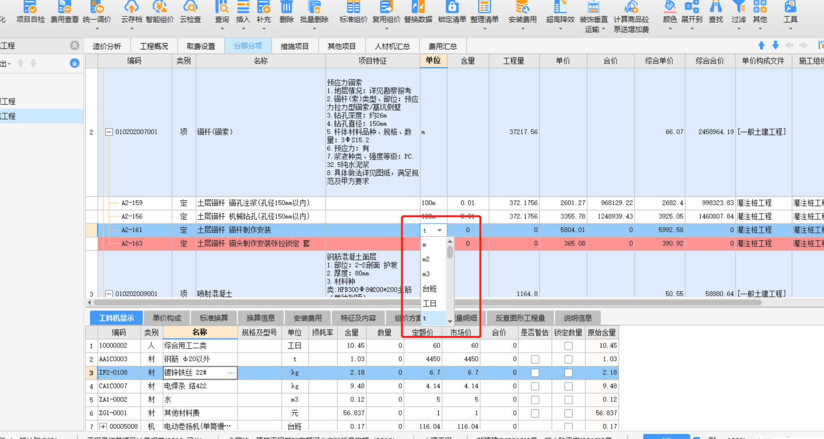Screen dimensions: 824x439
Task: Click the blue download circle icon in left panel
Action: [x=75, y=63]
